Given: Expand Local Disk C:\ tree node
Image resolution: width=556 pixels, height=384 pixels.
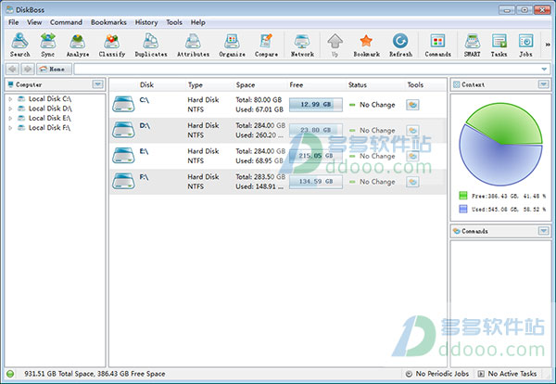Looking at the screenshot, I should click(10, 99).
